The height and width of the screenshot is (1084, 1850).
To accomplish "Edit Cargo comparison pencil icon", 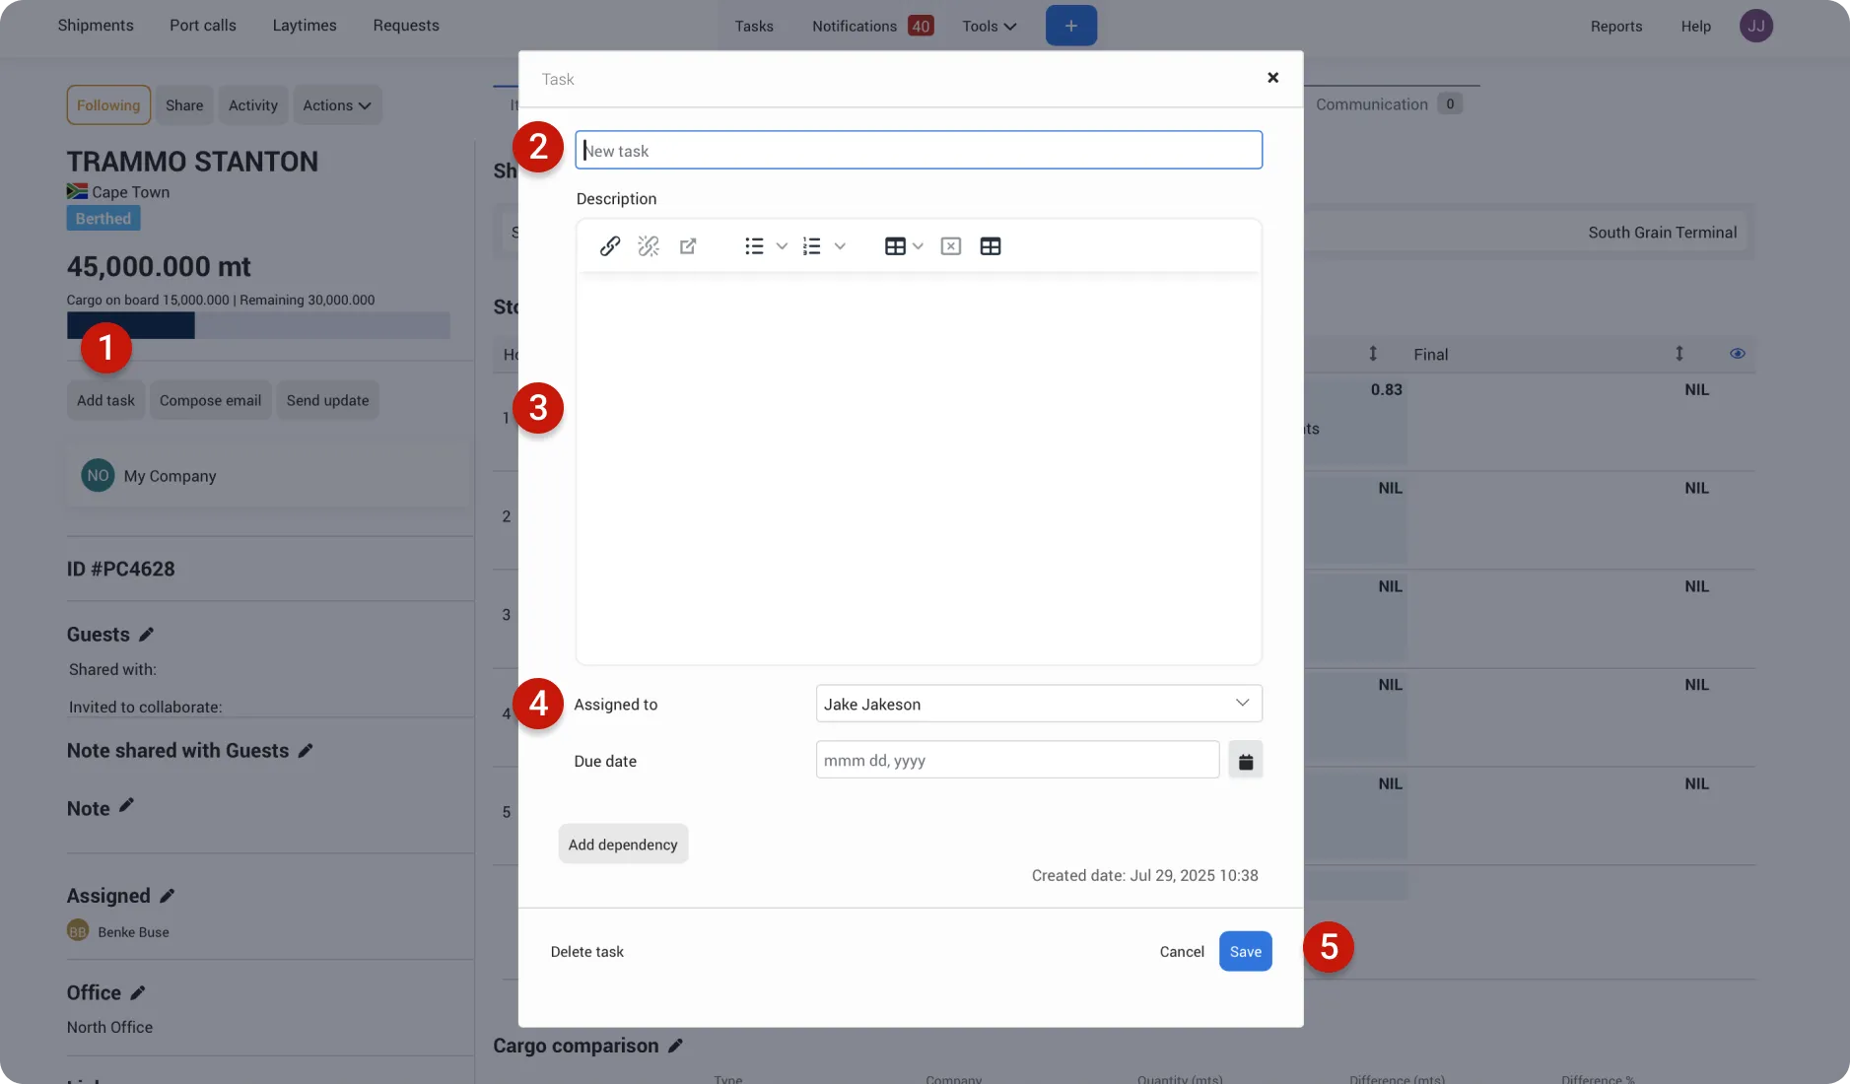I will click(x=675, y=1047).
